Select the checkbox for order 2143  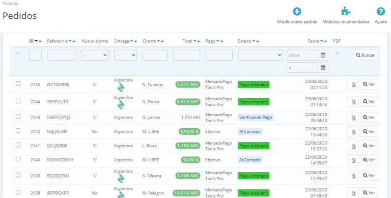18,117
